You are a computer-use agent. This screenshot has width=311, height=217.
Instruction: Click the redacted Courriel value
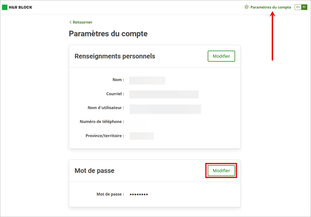tap(164, 94)
